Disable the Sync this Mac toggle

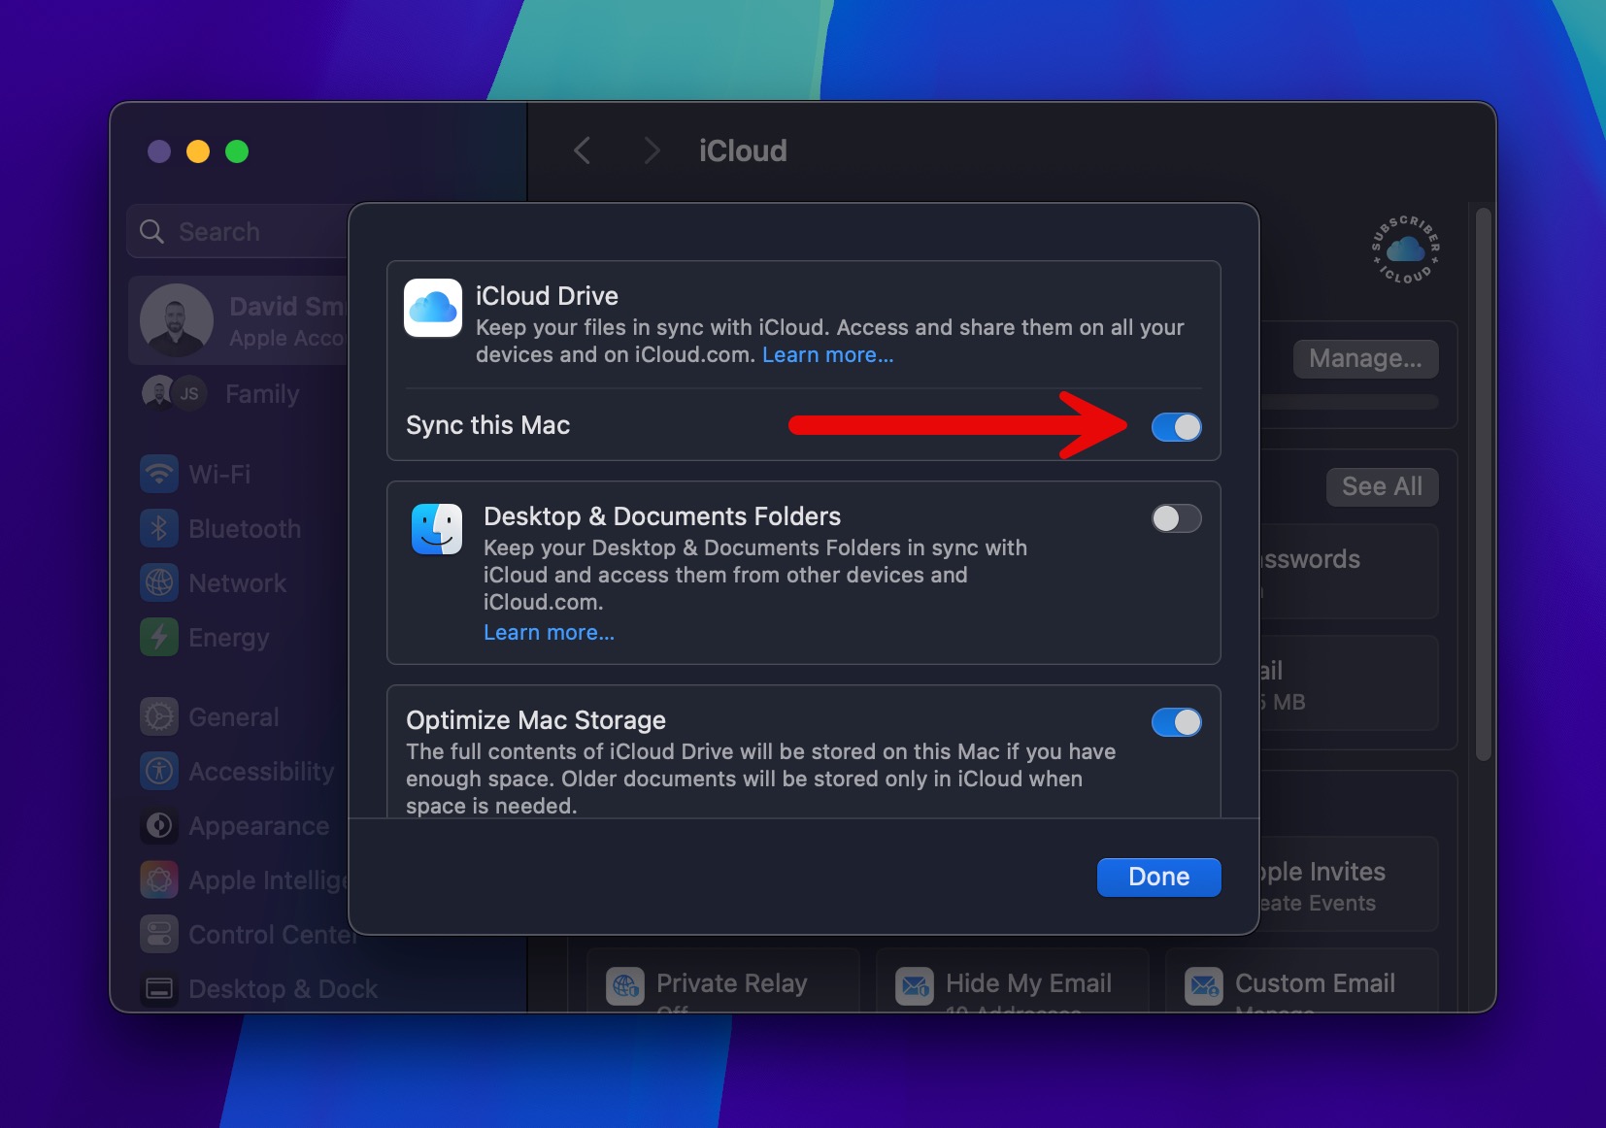click(x=1176, y=427)
